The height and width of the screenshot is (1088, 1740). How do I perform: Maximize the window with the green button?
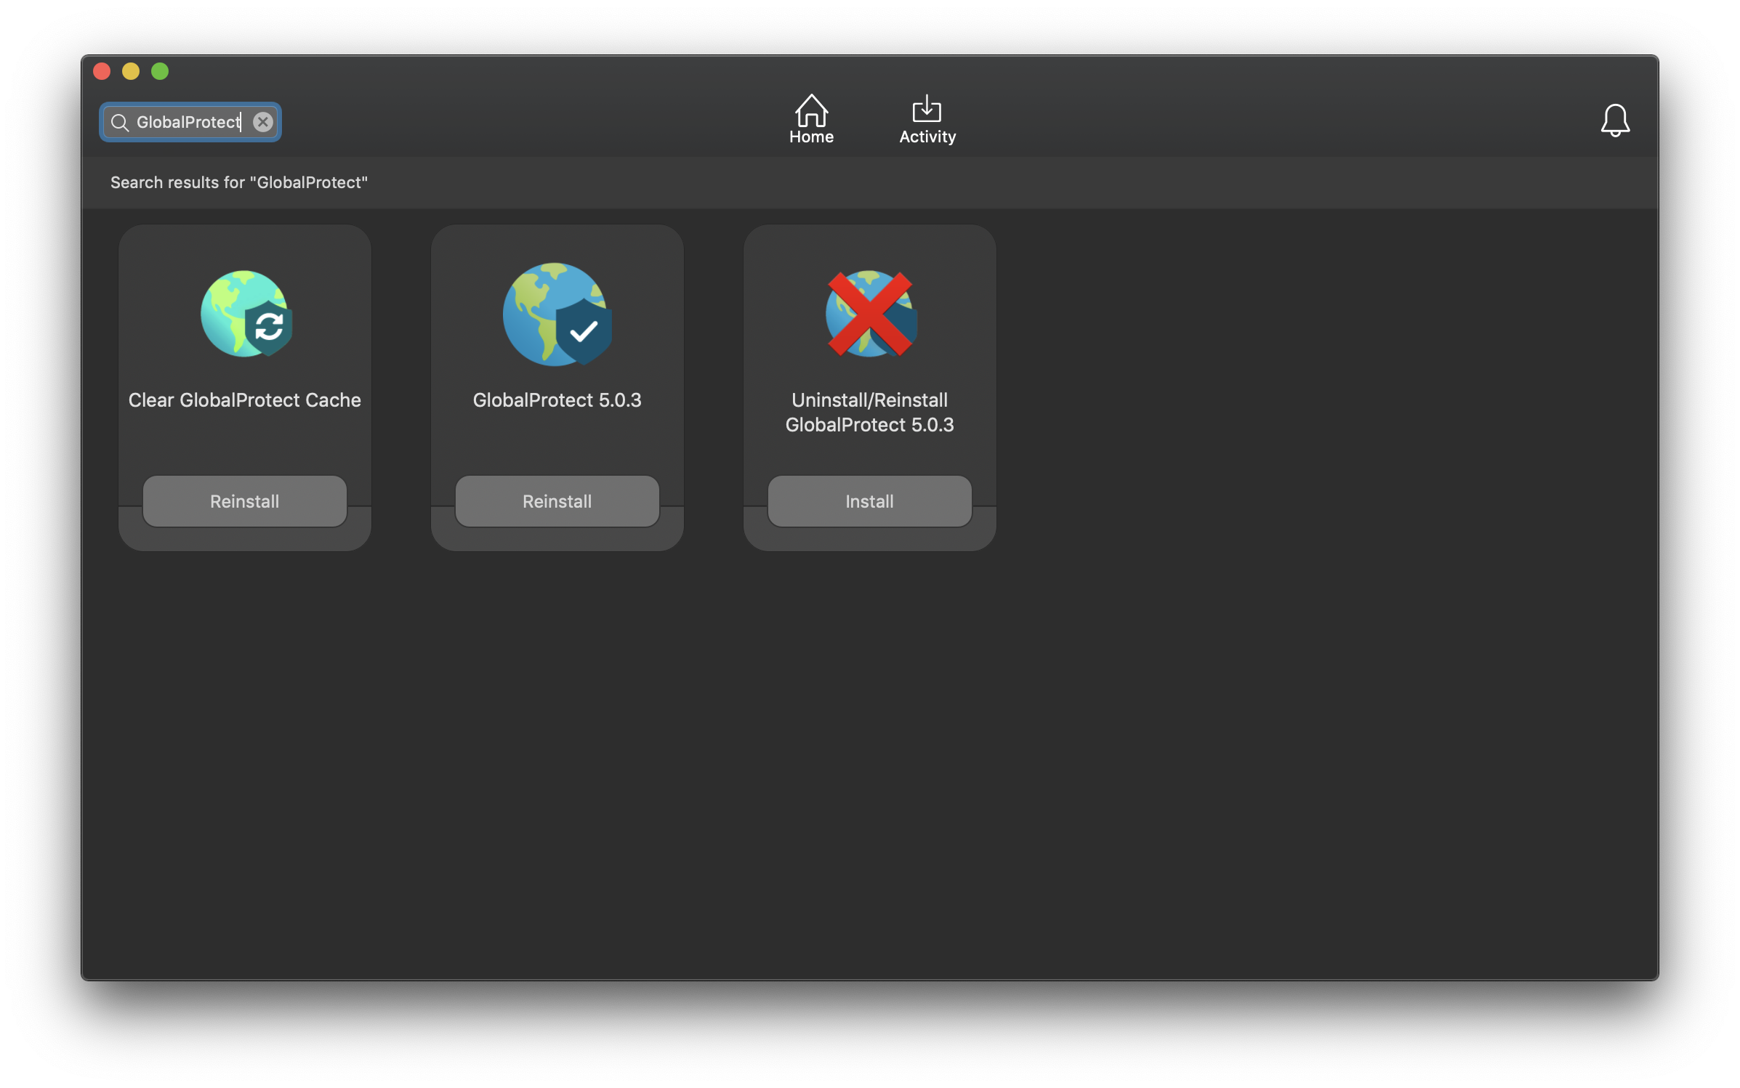[160, 71]
